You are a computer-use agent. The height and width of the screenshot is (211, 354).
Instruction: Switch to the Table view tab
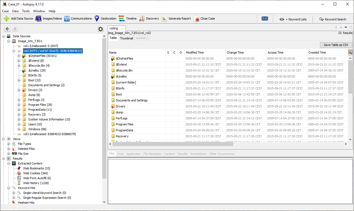[x=113, y=38]
